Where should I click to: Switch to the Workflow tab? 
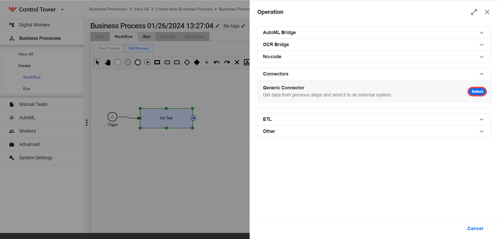(x=124, y=37)
